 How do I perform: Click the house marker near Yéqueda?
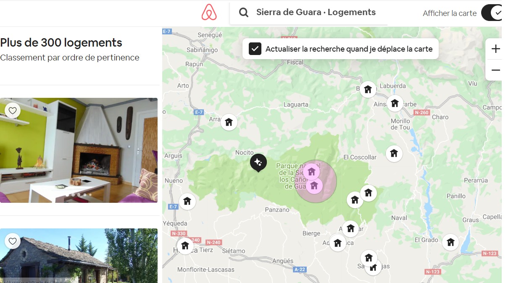click(187, 201)
